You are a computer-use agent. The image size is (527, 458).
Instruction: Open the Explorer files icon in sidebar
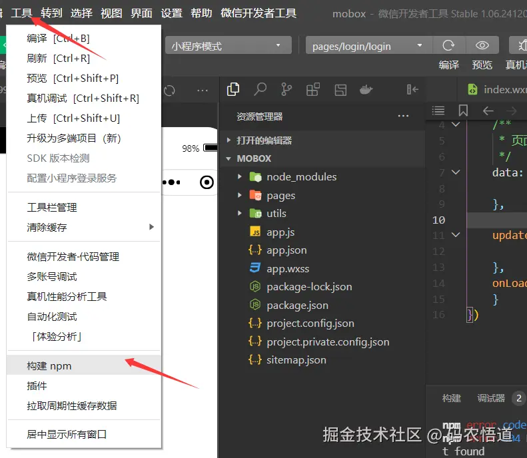(233, 90)
